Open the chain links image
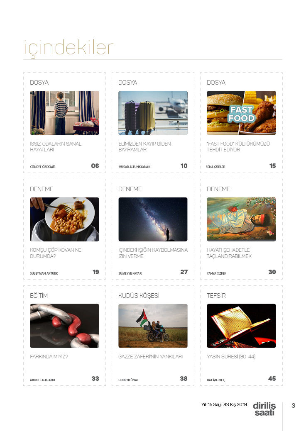The width and height of the screenshot is (306, 431). point(64,326)
